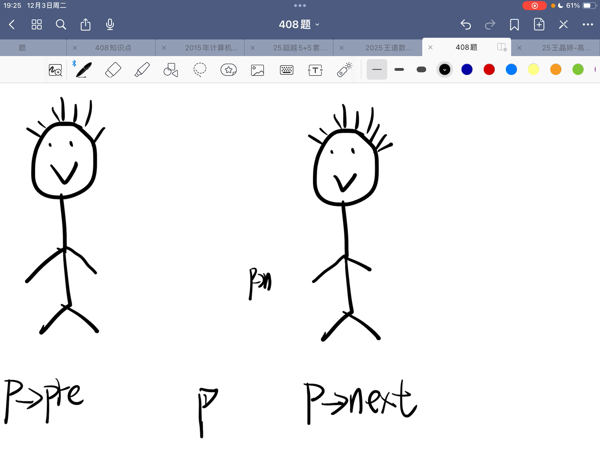Undo the last stroke

pyautogui.click(x=466, y=24)
